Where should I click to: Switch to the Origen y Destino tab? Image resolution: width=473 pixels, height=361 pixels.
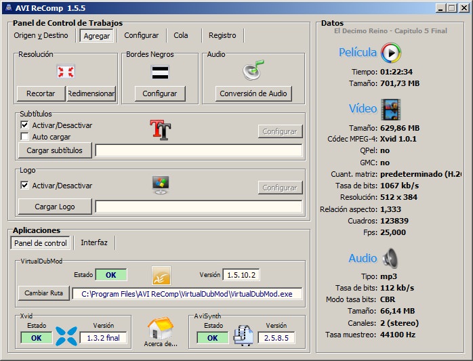41,36
